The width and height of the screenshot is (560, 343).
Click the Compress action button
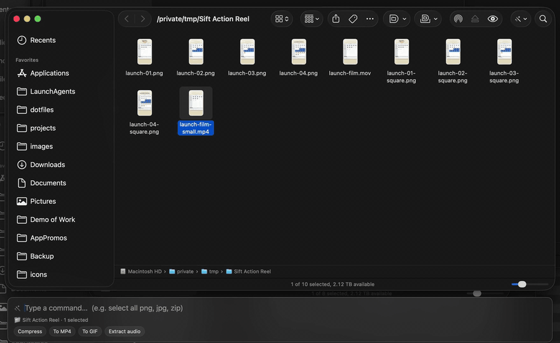tap(30, 331)
